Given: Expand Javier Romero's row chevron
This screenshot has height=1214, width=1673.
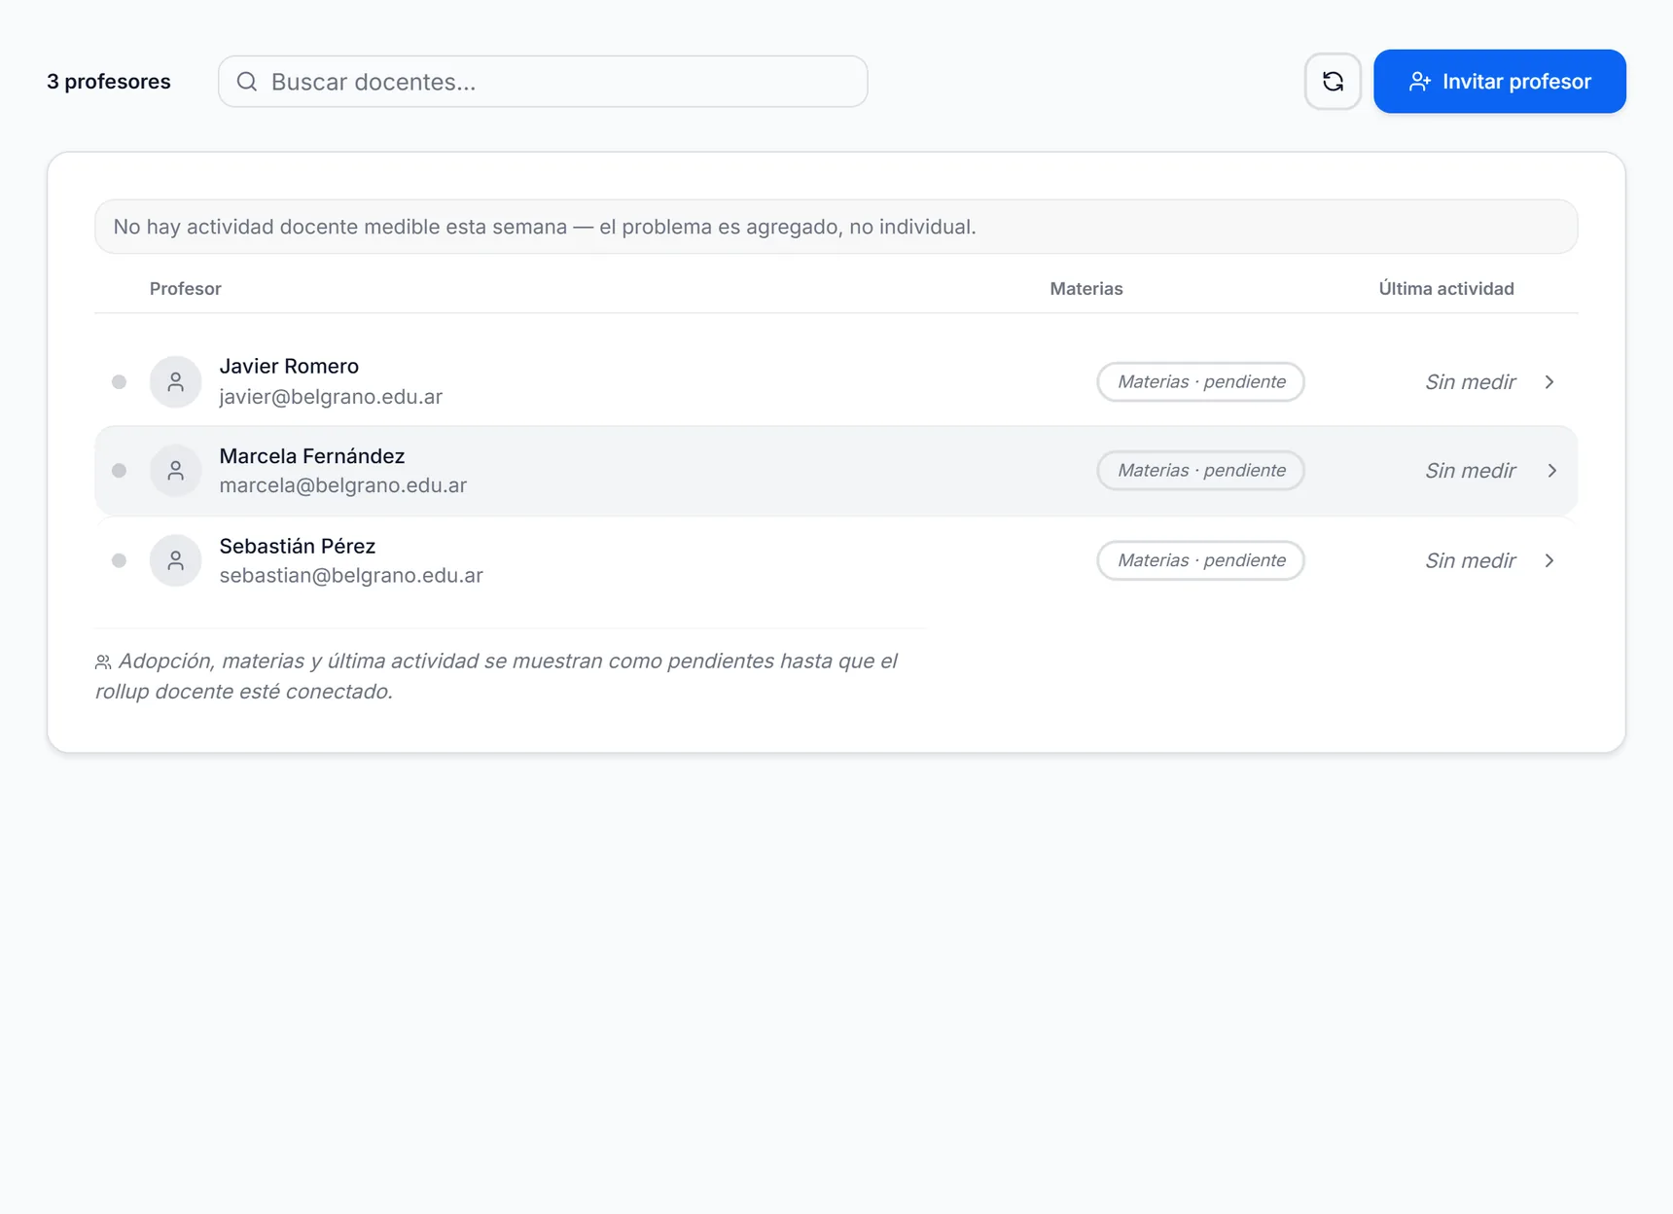Looking at the screenshot, I should coord(1549,382).
